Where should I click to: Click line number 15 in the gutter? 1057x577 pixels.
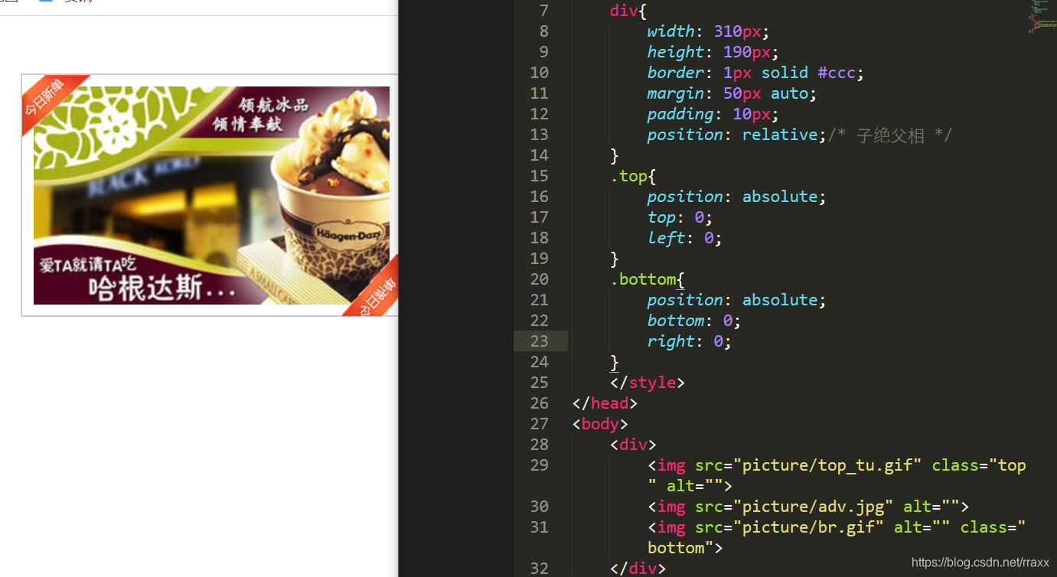pos(539,175)
